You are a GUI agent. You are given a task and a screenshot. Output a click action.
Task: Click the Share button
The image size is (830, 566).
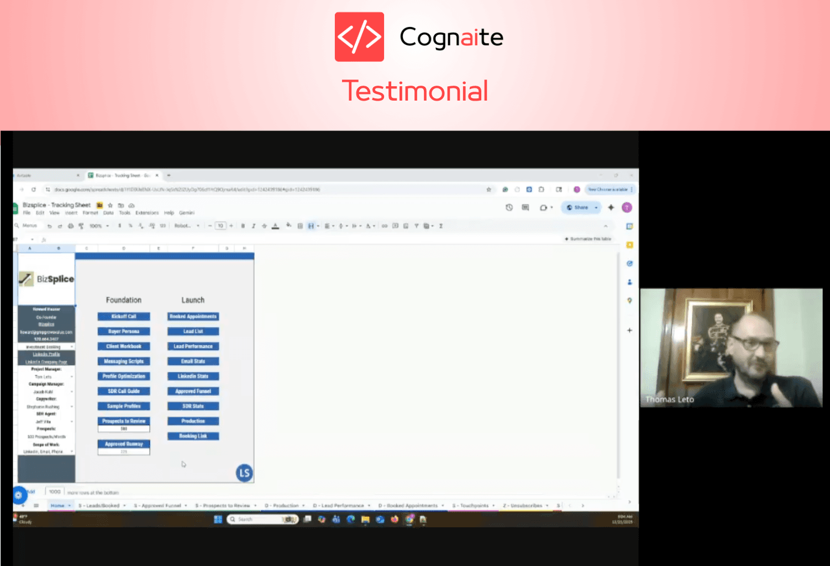[577, 208]
